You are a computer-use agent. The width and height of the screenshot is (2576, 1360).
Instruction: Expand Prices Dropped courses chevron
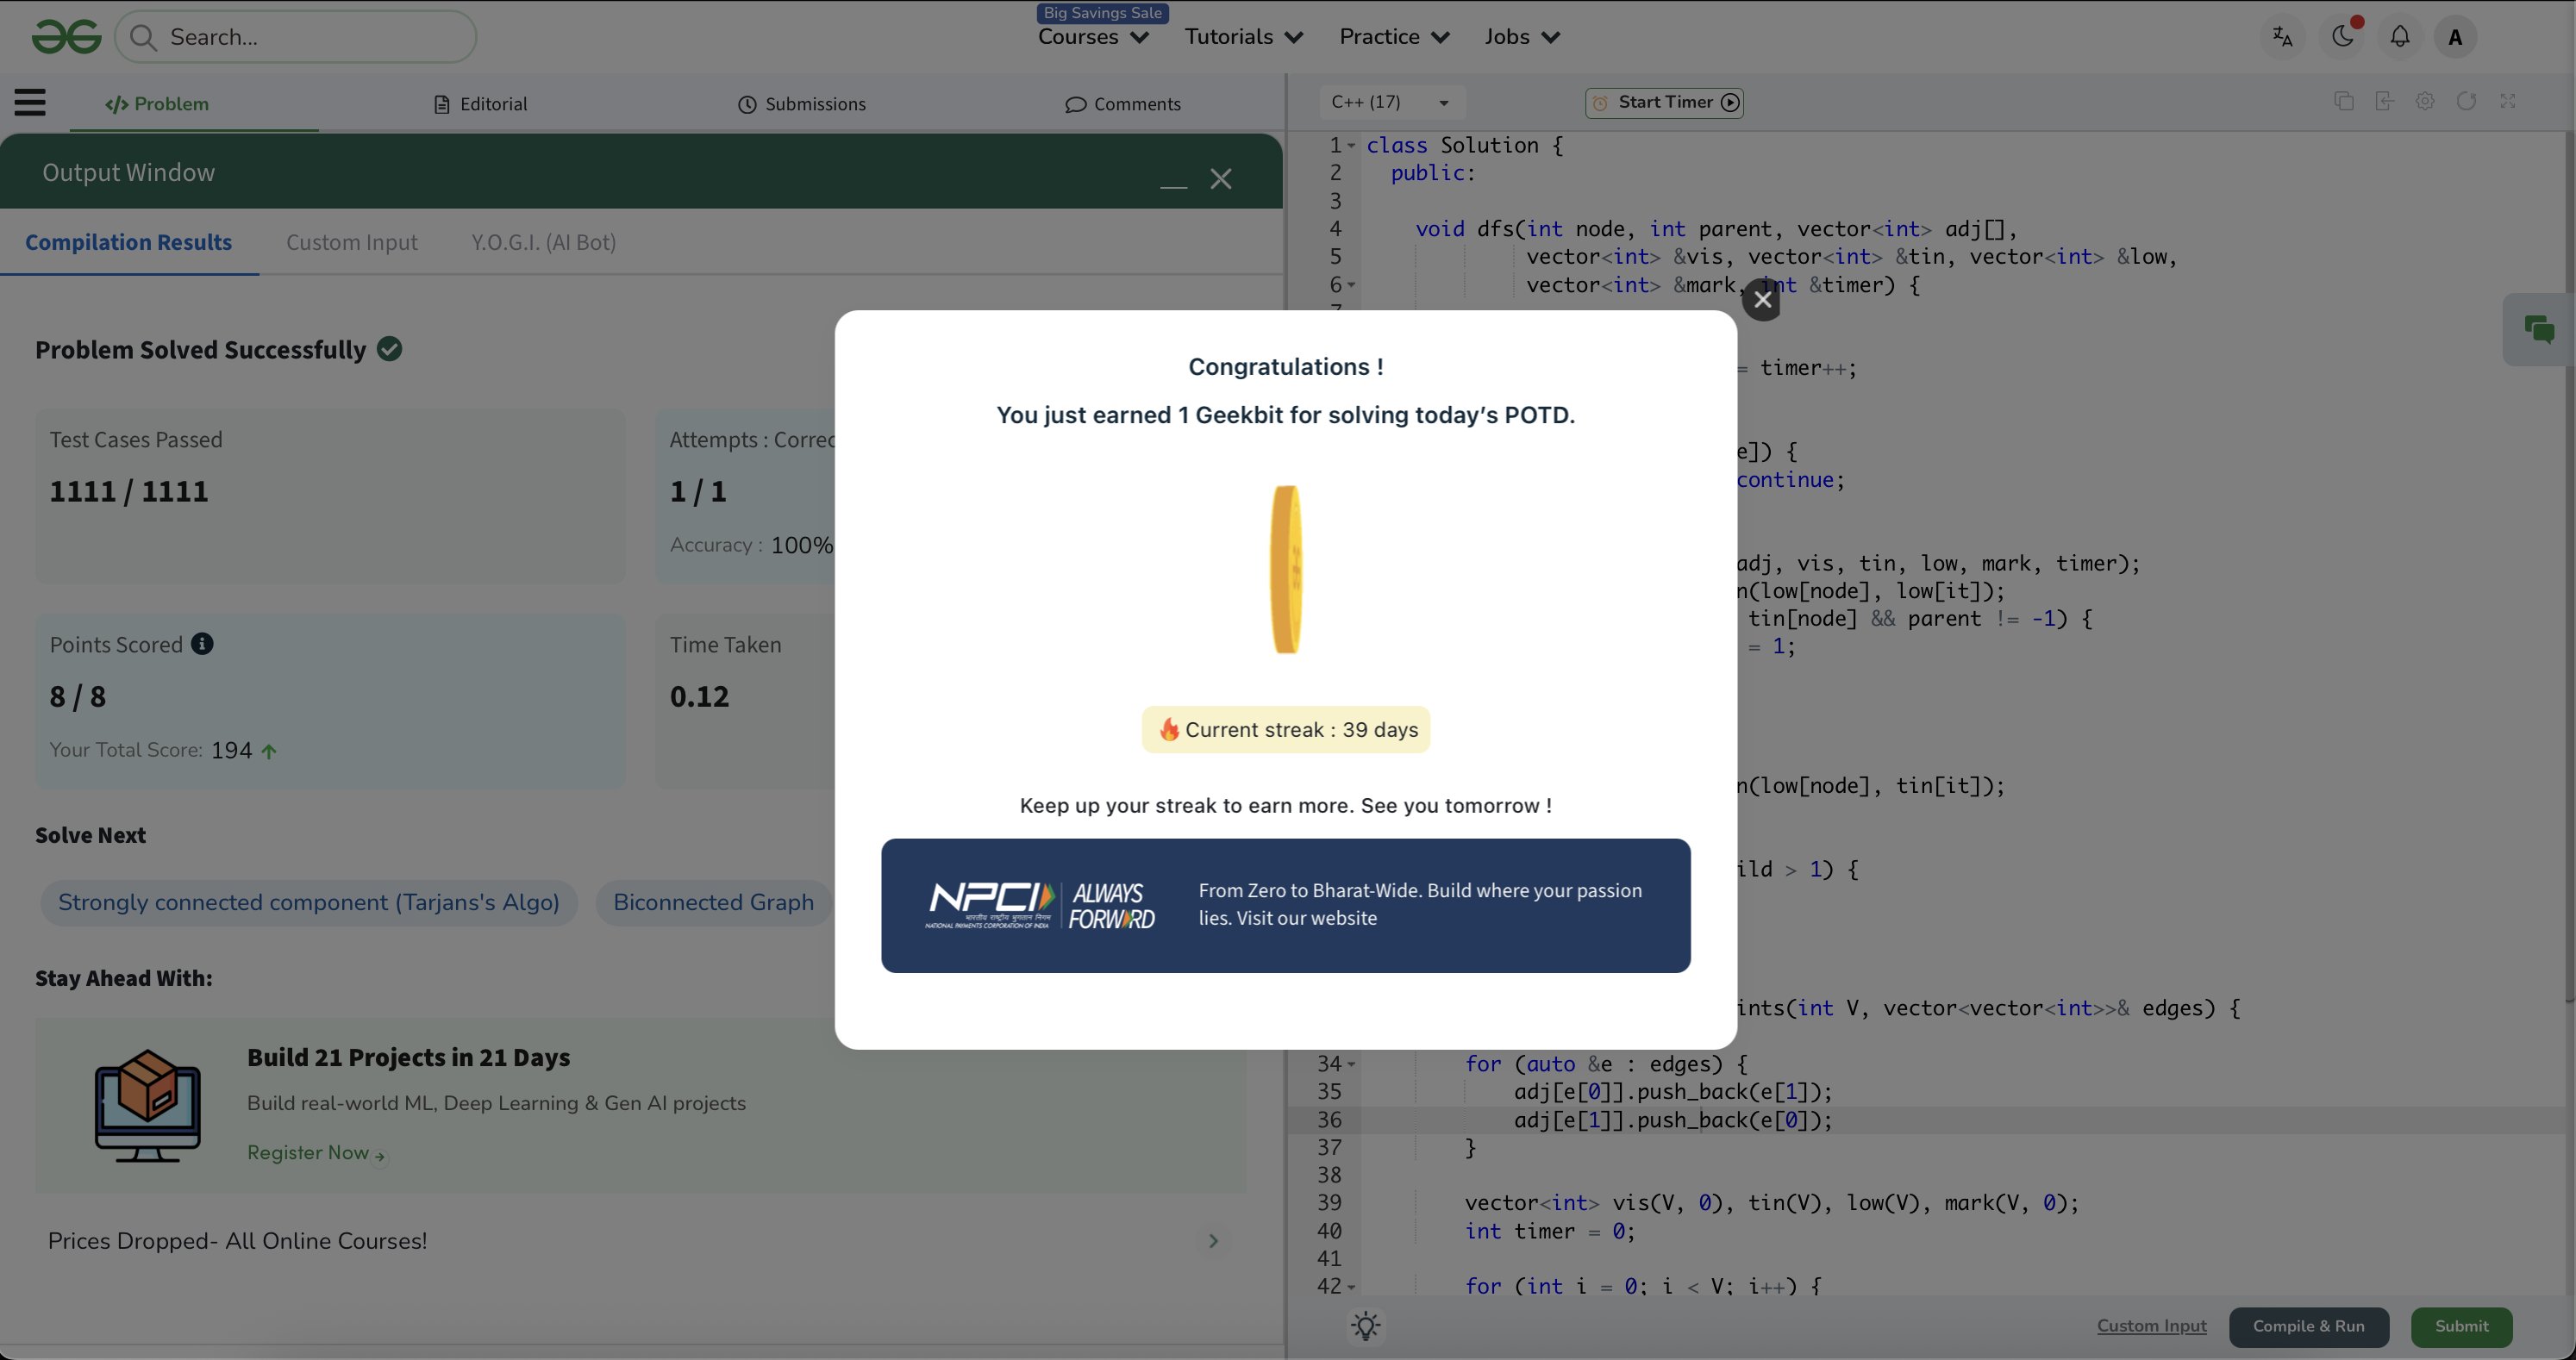[x=1213, y=1241]
